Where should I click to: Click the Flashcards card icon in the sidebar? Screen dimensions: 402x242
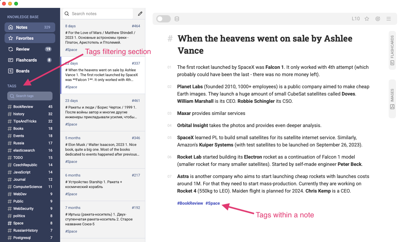(11, 60)
